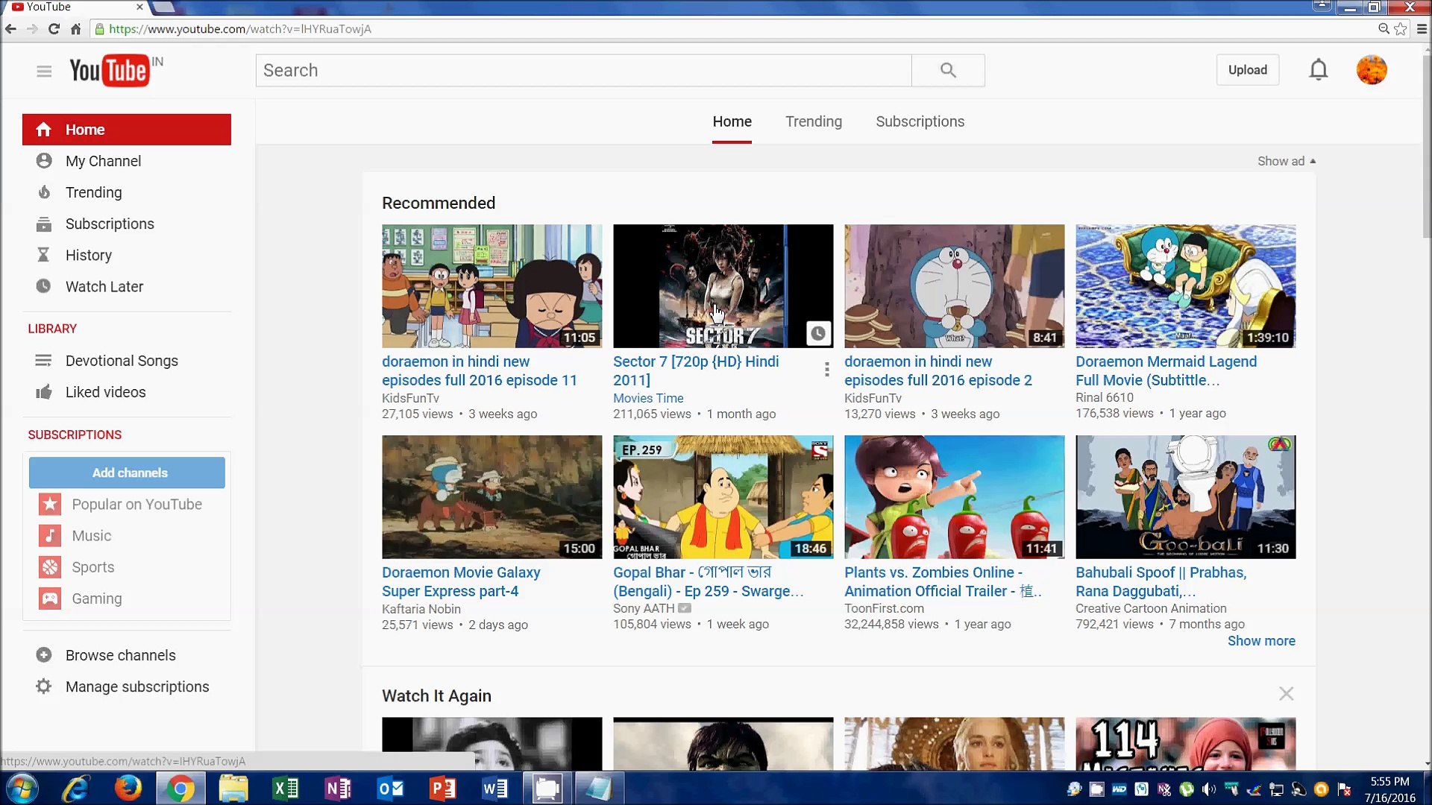Open Firefox from the taskbar
Screen dimensions: 1432x805
pos(128,788)
